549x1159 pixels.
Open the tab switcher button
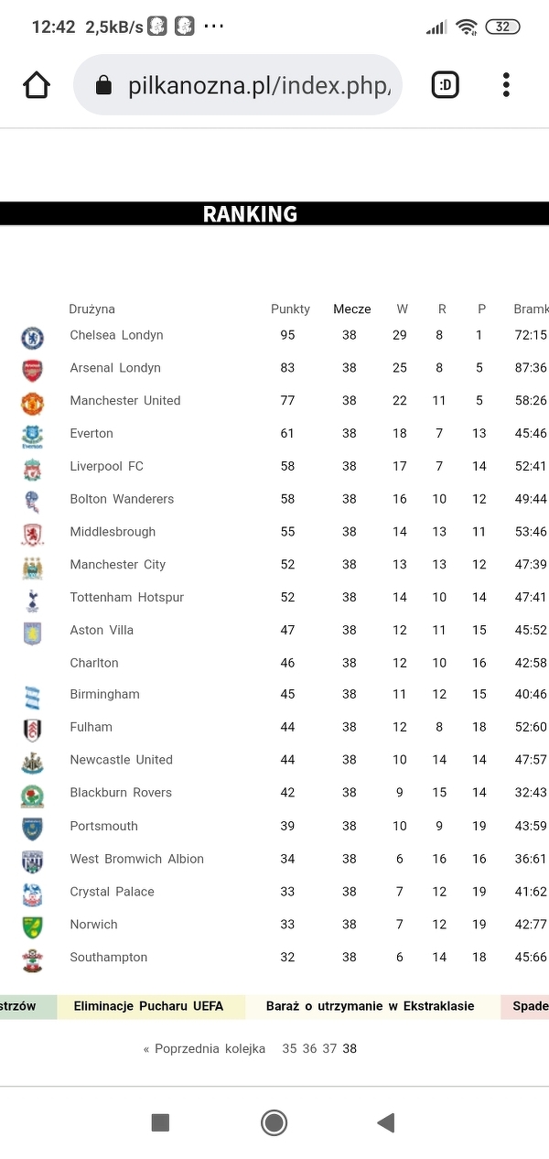(x=445, y=85)
